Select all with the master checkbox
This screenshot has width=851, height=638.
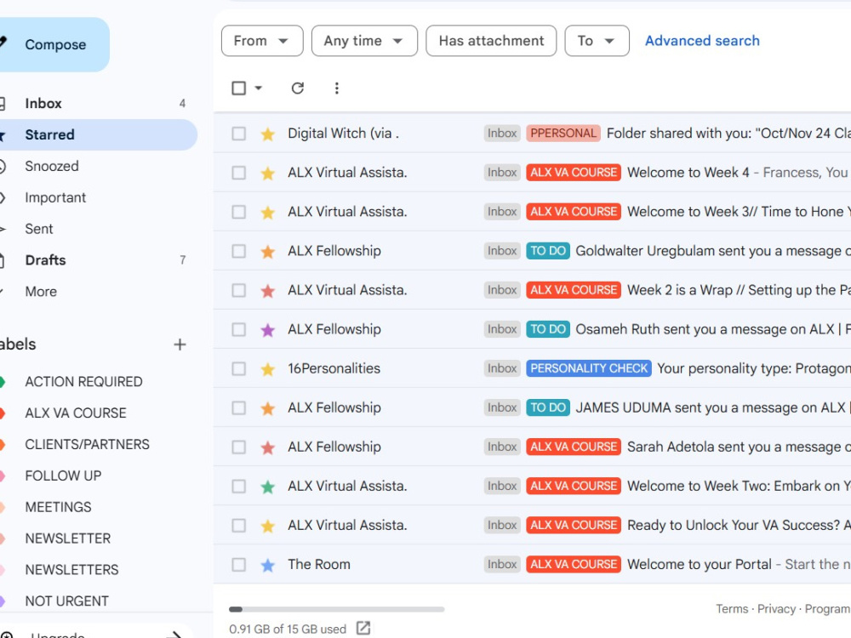239,88
